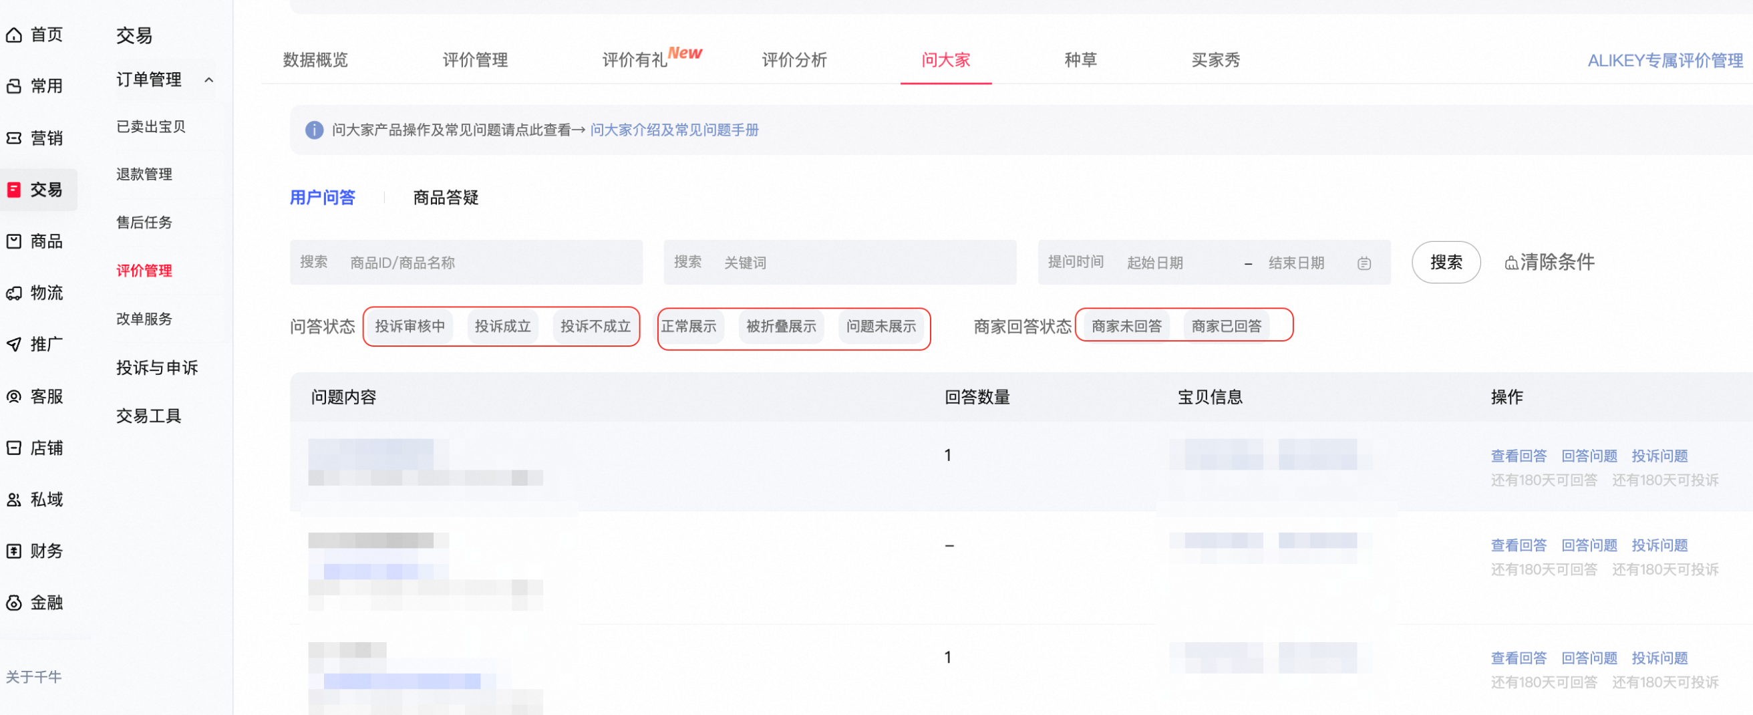
Task: Open the 商品 products icon
Action: [13, 241]
